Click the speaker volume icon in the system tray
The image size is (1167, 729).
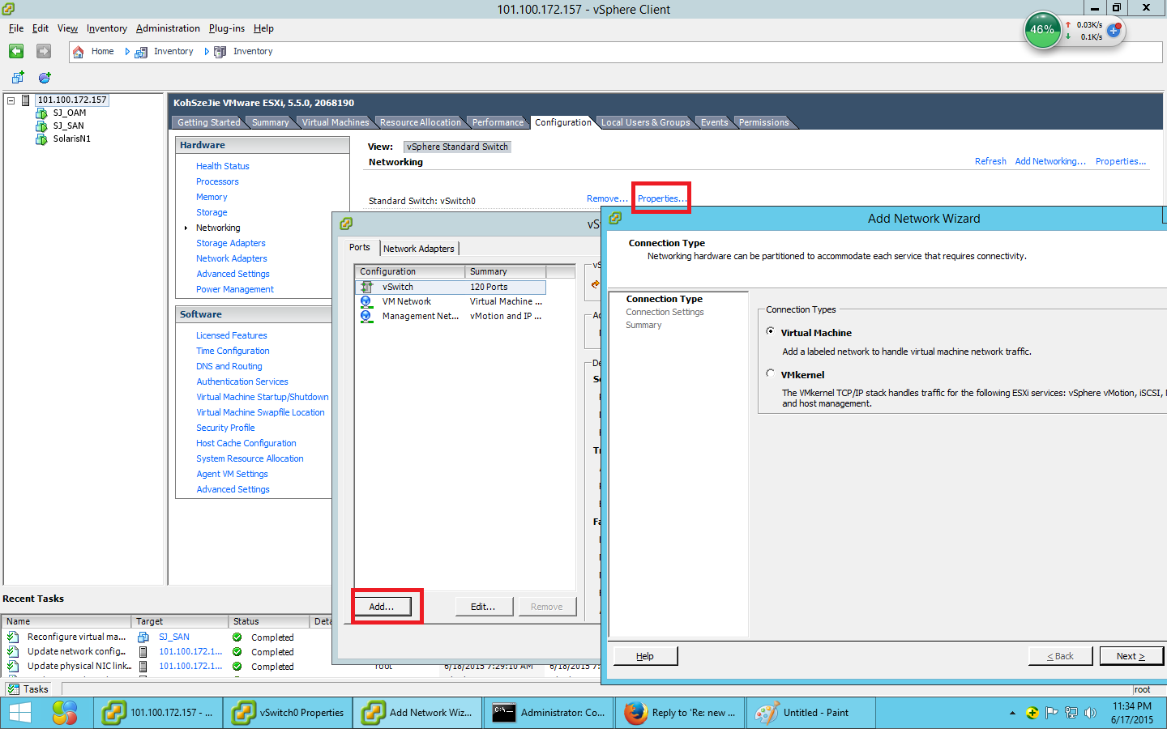coord(1090,713)
